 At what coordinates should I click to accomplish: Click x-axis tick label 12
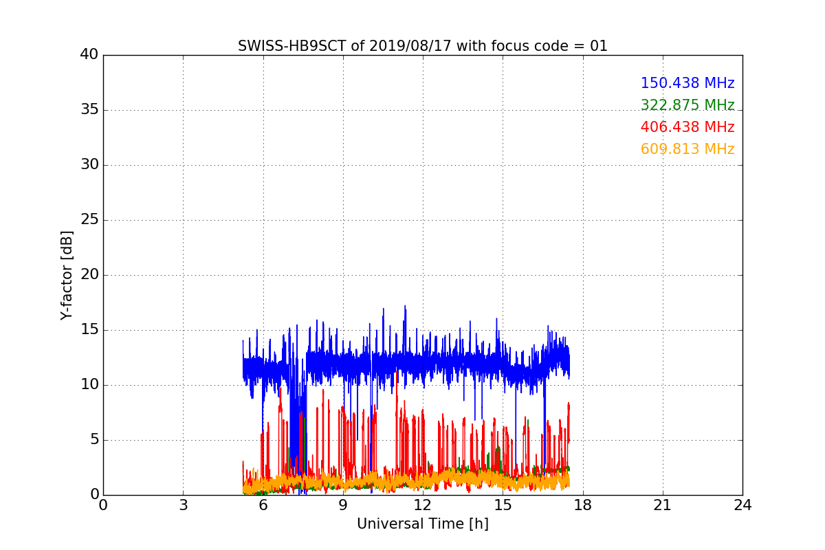pyautogui.click(x=423, y=505)
